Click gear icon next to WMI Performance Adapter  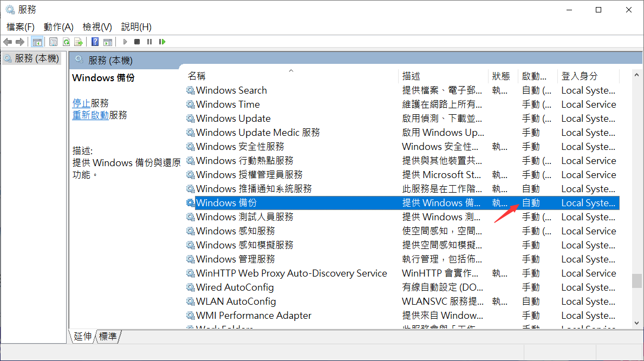[x=190, y=316]
